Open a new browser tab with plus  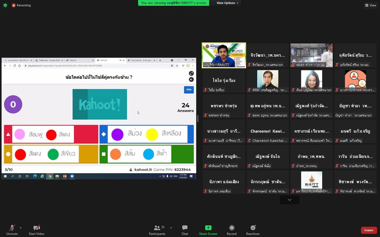point(160,60)
